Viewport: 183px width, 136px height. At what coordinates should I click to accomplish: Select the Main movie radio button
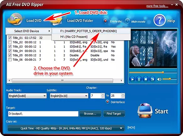(x=127, y=21)
